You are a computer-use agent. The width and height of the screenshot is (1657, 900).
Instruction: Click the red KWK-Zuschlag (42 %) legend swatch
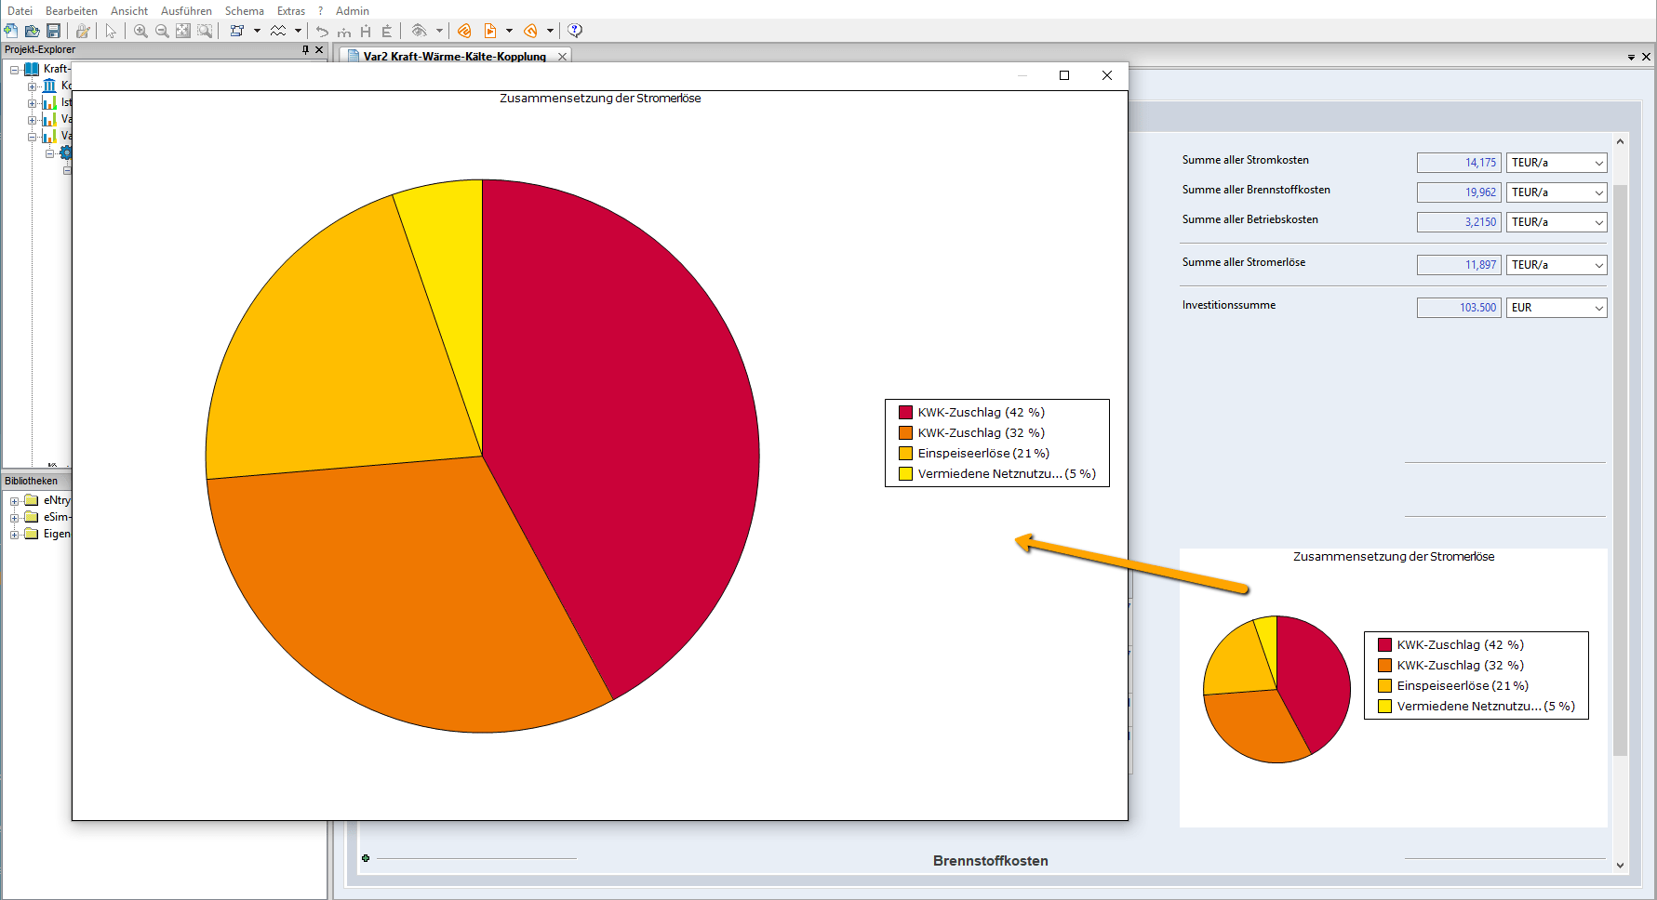point(905,413)
